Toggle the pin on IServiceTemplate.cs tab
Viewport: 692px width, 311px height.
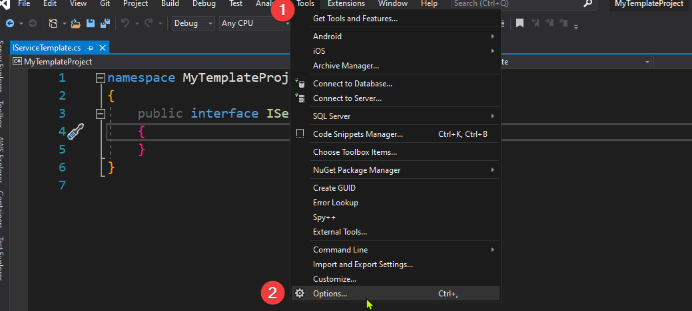tap(90, 48)
